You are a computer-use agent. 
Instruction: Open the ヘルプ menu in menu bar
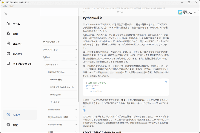[11, 6]
